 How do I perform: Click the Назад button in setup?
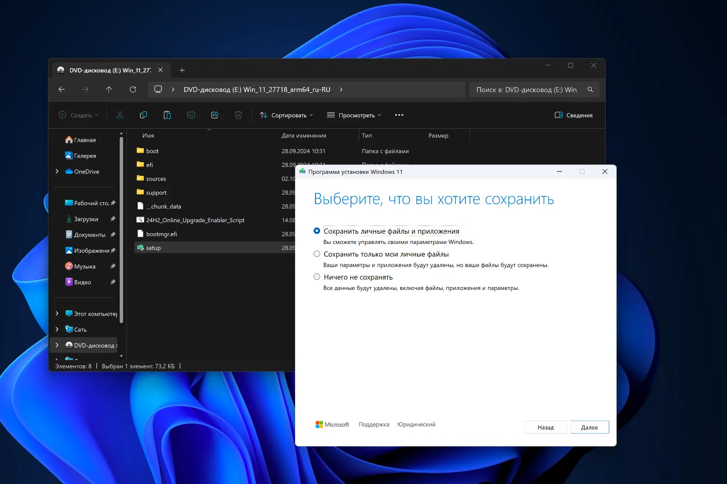pos(546,427)
